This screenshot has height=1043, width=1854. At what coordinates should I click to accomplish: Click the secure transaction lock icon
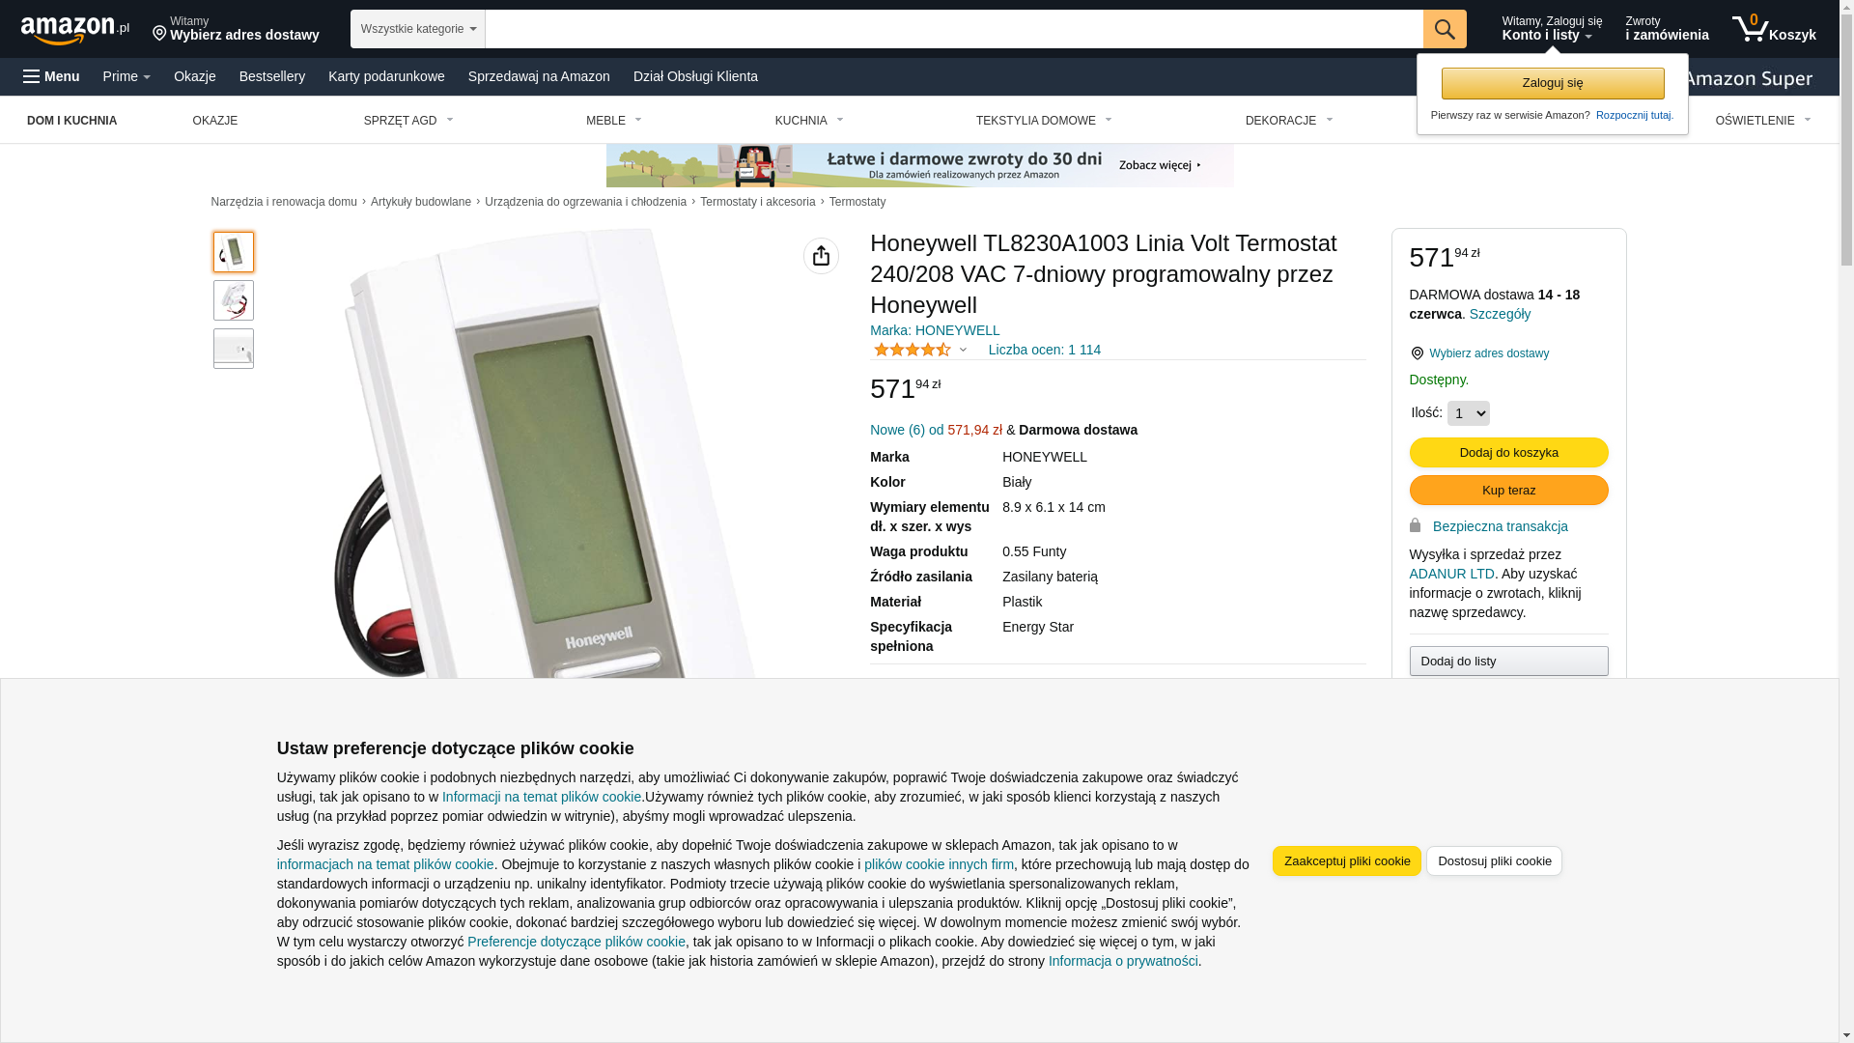click(x=1415, y=525)
